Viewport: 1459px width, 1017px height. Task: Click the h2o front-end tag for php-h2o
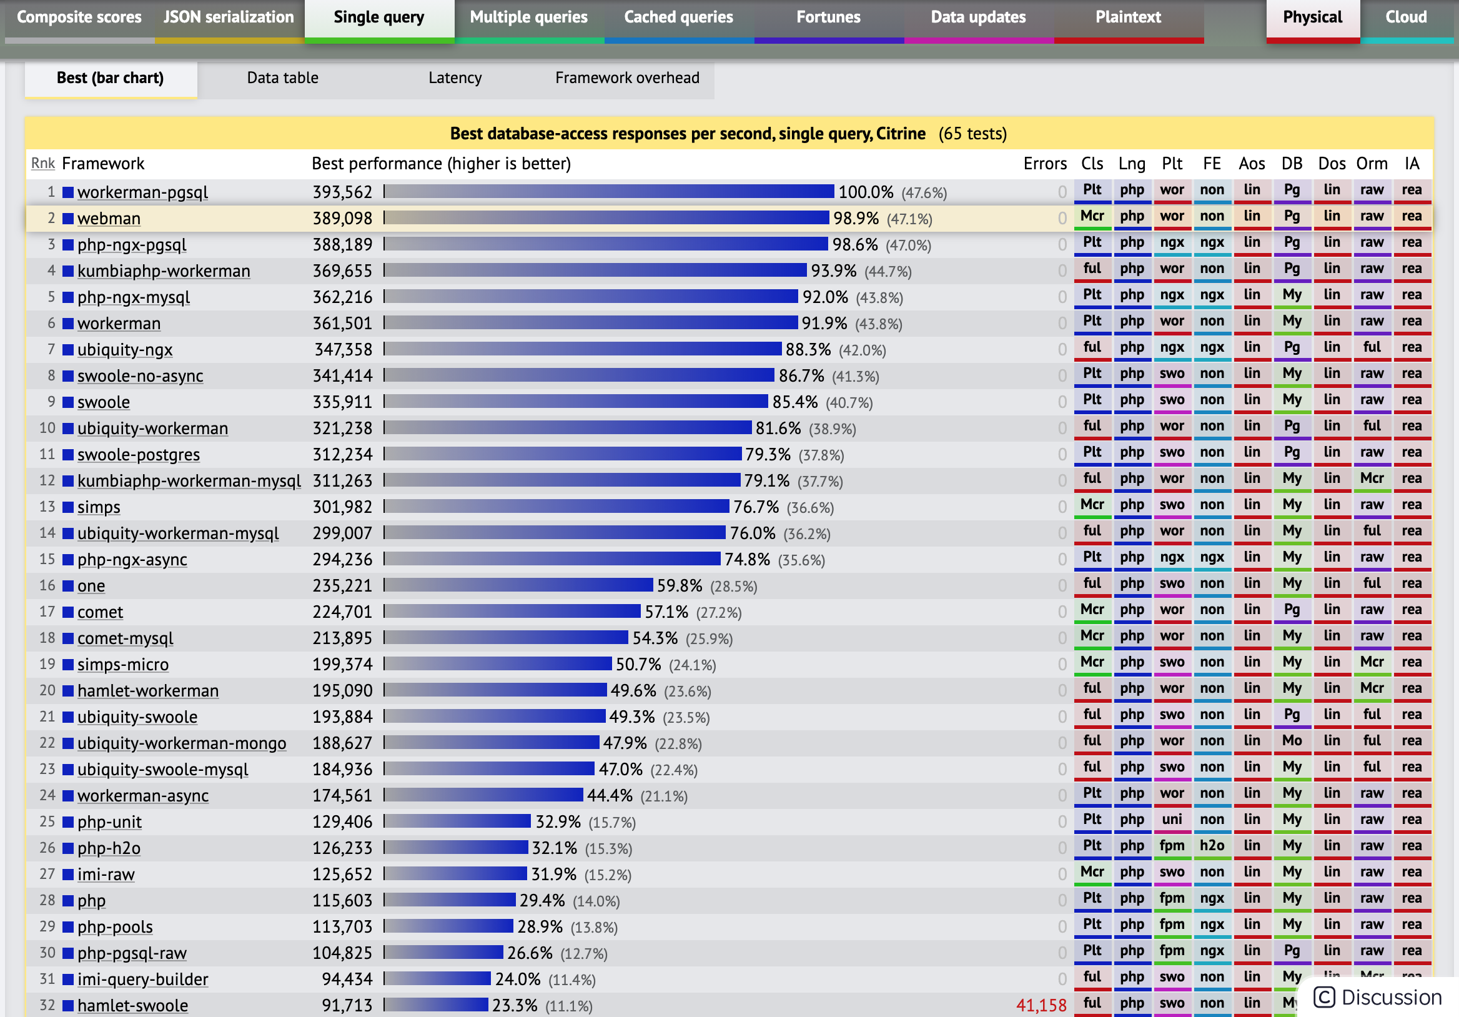[x=1211, y=846]
